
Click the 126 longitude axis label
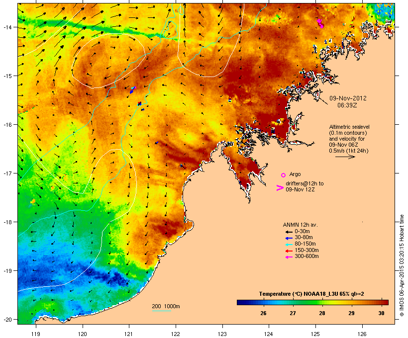(x=362, y=334)
